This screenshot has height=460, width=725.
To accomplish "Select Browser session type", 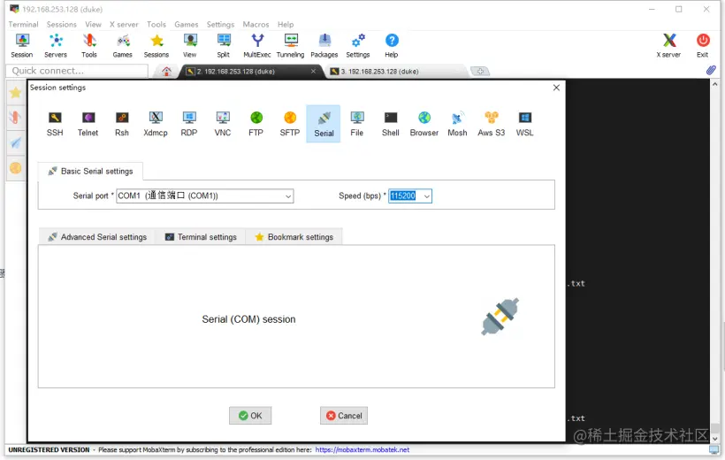I will 424,124.
